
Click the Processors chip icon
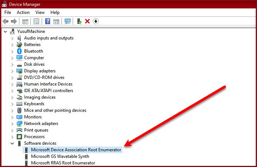click(x=19, y=137)
